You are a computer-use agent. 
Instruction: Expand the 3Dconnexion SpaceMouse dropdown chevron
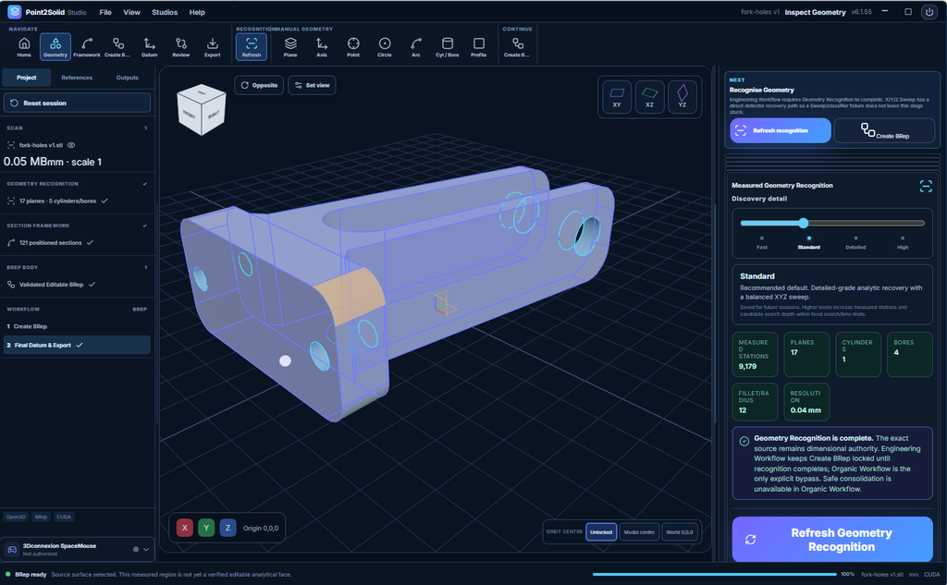146,549
